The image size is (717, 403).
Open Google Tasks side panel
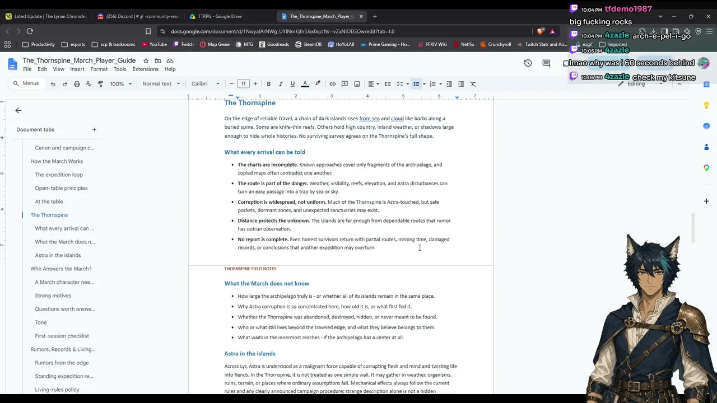706,126
